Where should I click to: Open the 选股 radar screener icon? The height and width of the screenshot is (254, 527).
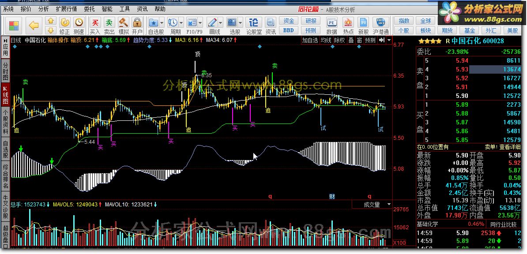coord(232,22)
